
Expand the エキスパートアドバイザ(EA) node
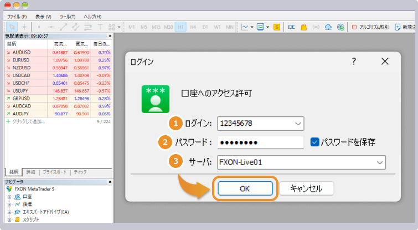(x=9, y=212)
